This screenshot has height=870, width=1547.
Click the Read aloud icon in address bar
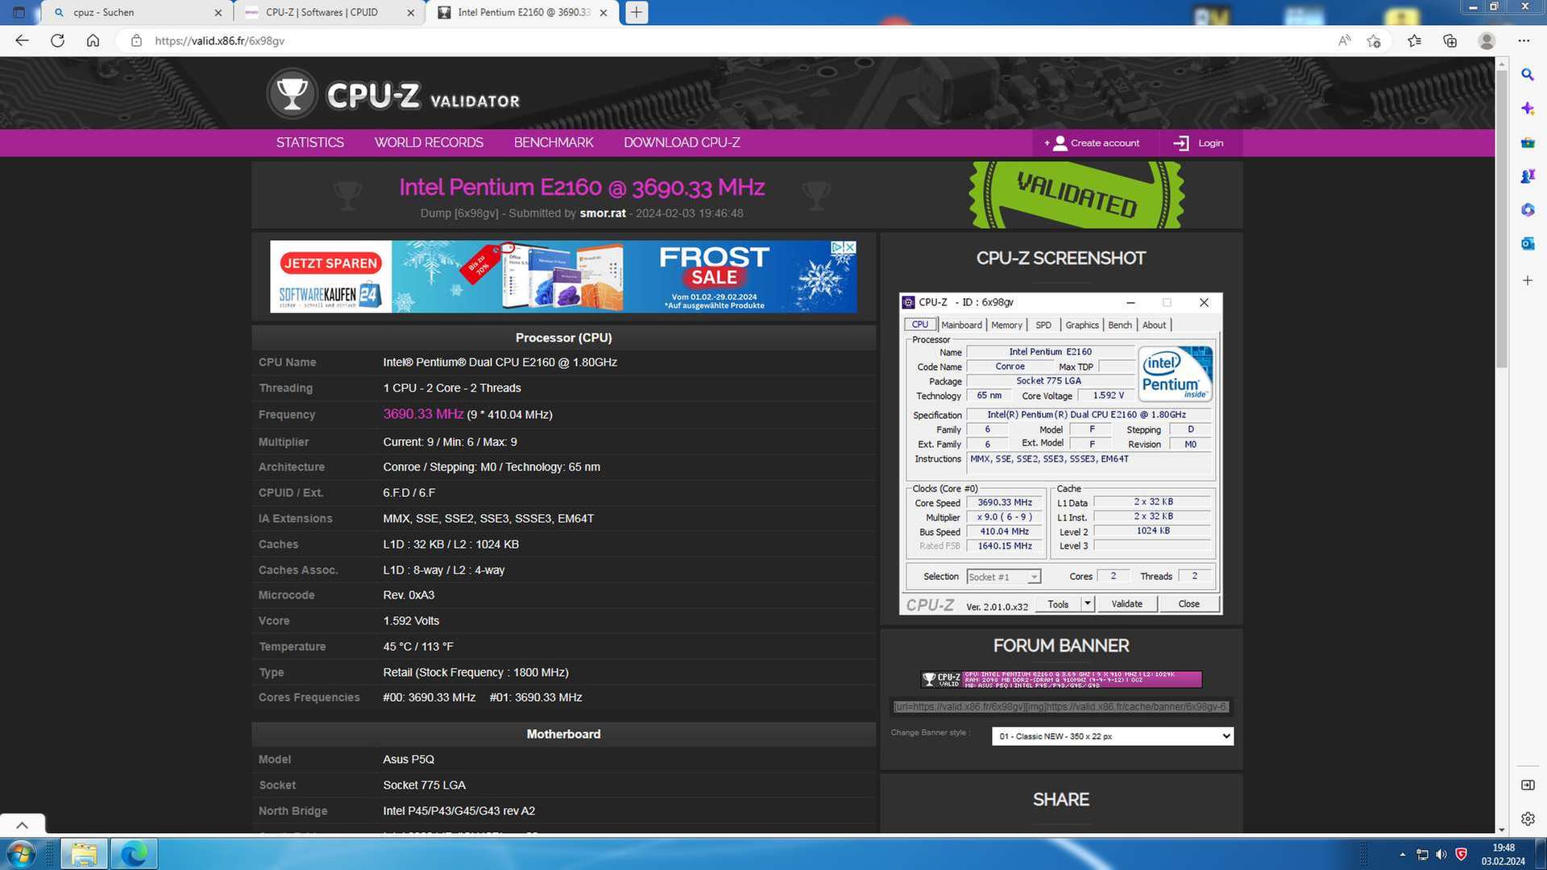coord(1344,40)
